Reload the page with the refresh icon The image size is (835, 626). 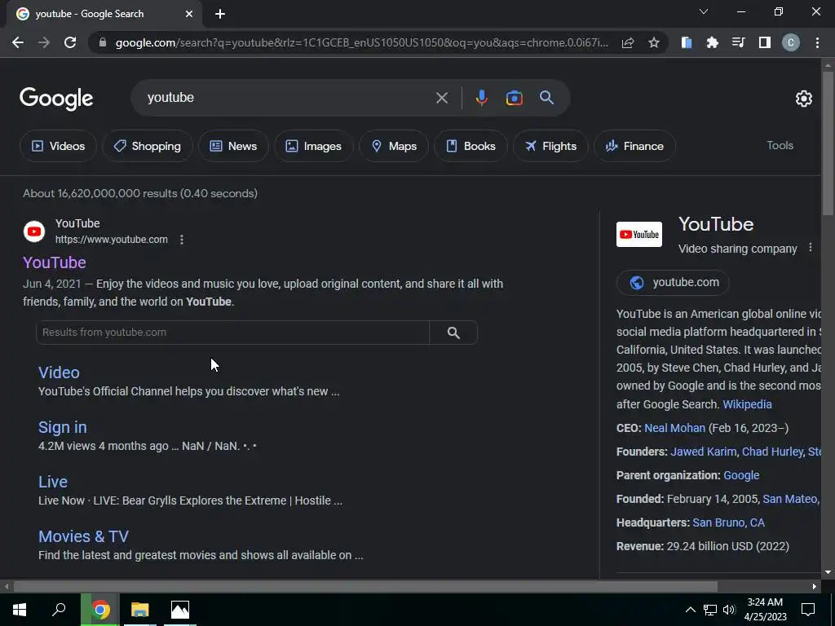coord(70,42)
